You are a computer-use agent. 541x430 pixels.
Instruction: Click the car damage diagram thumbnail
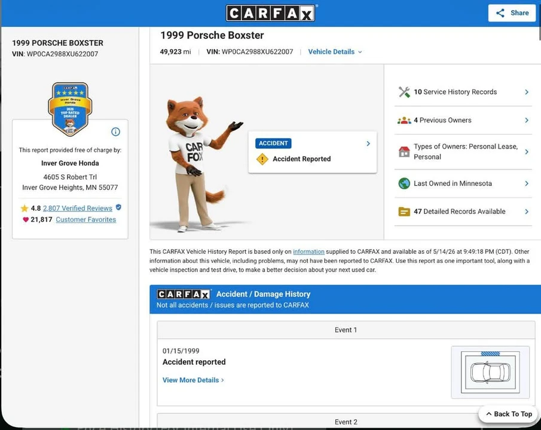pos(490,373)
